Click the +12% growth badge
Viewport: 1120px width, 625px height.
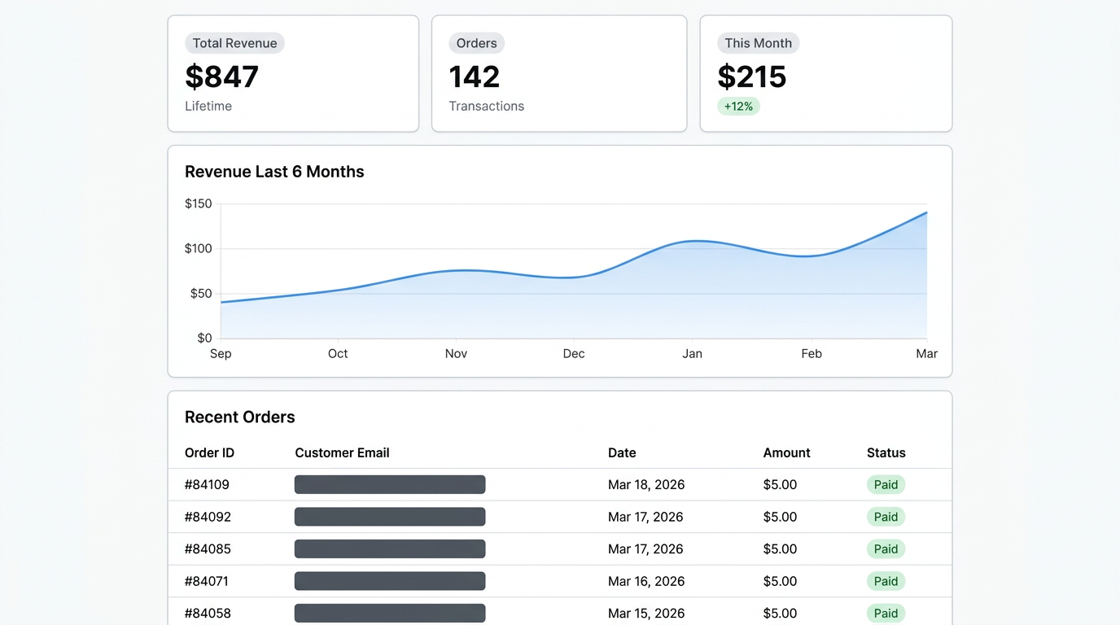tap(738, 106)
